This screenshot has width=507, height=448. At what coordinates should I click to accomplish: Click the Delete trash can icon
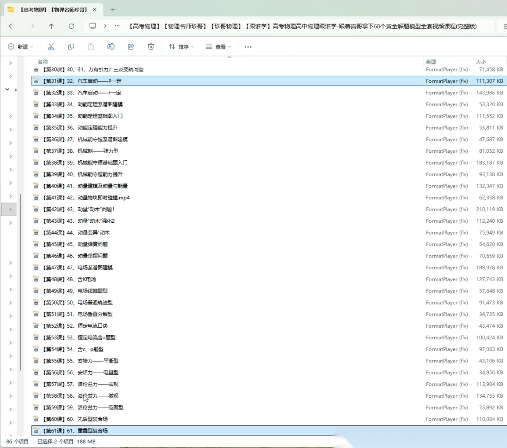[x=151, y=47]
